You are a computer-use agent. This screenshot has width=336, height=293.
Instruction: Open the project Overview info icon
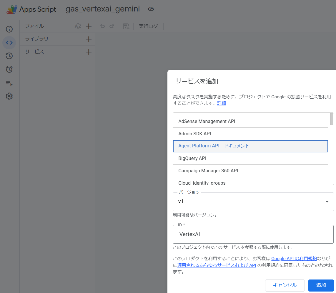pyautogui.click(x=9, y=29)
